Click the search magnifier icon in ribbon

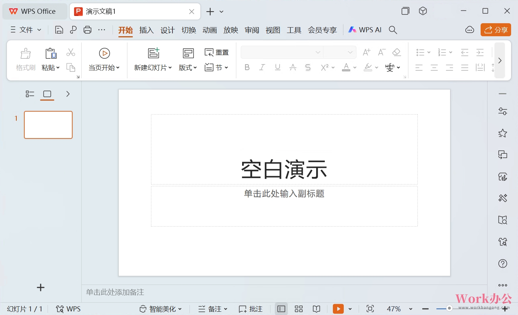[x=393, y=30]
